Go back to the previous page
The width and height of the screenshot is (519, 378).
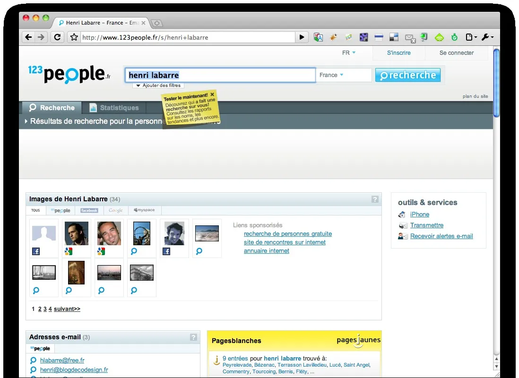(29, 37)
